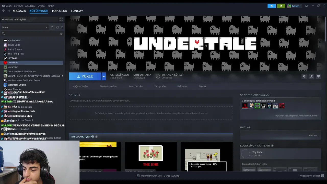Select Valiant Hearts in library list
Screen dimensions: 327x184
tap(33, 76)
